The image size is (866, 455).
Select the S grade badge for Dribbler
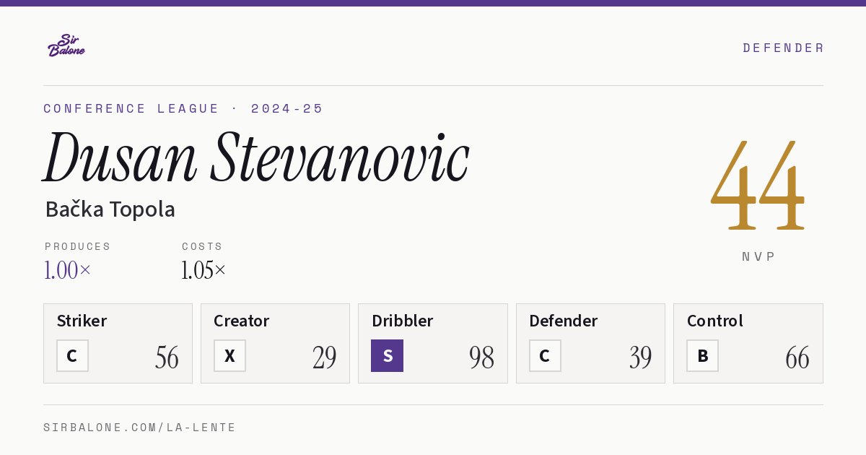387,355
